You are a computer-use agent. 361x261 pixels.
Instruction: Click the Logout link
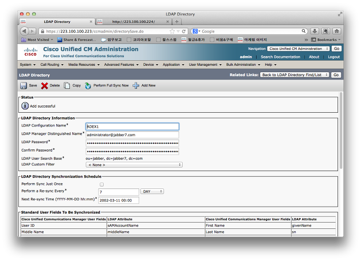pos(333,57)
